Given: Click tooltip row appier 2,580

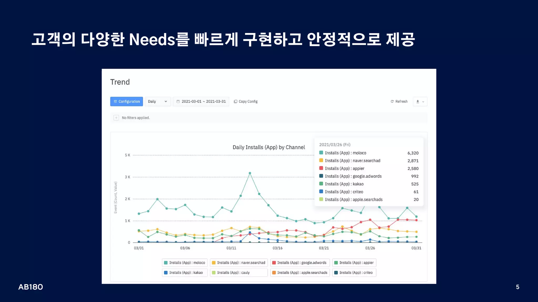Looking at the screenshot, I should pos(369,168).
